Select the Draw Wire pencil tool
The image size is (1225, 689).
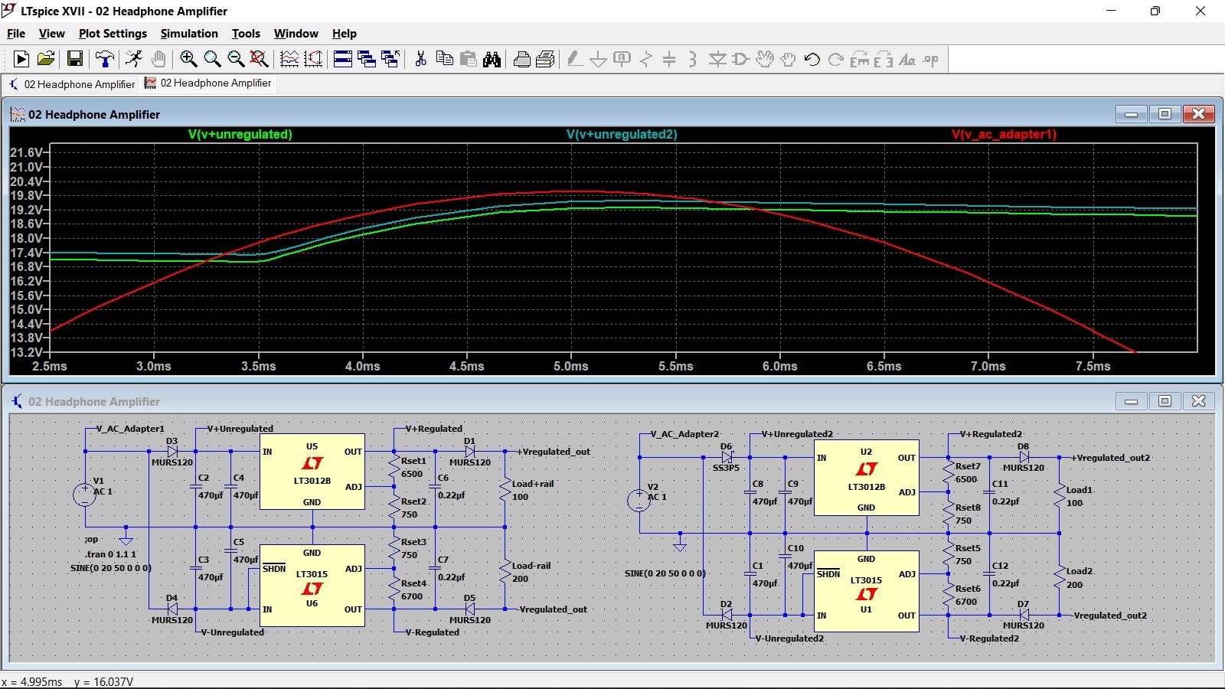click(x=575, y=59)
